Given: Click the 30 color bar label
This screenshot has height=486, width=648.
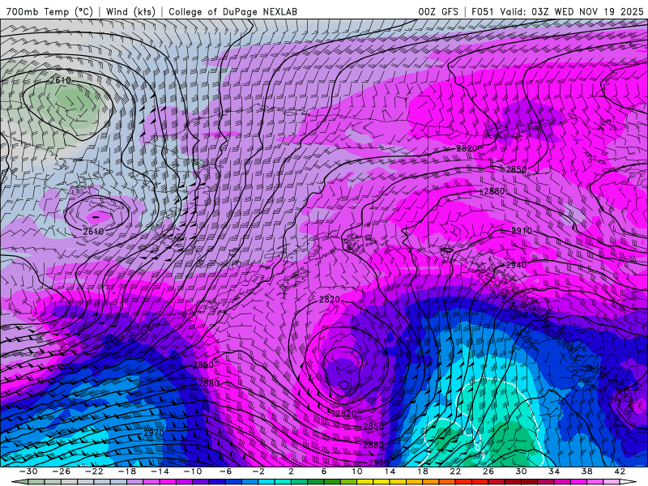Looking at the screenshot, I should click(x=521, y=471).
